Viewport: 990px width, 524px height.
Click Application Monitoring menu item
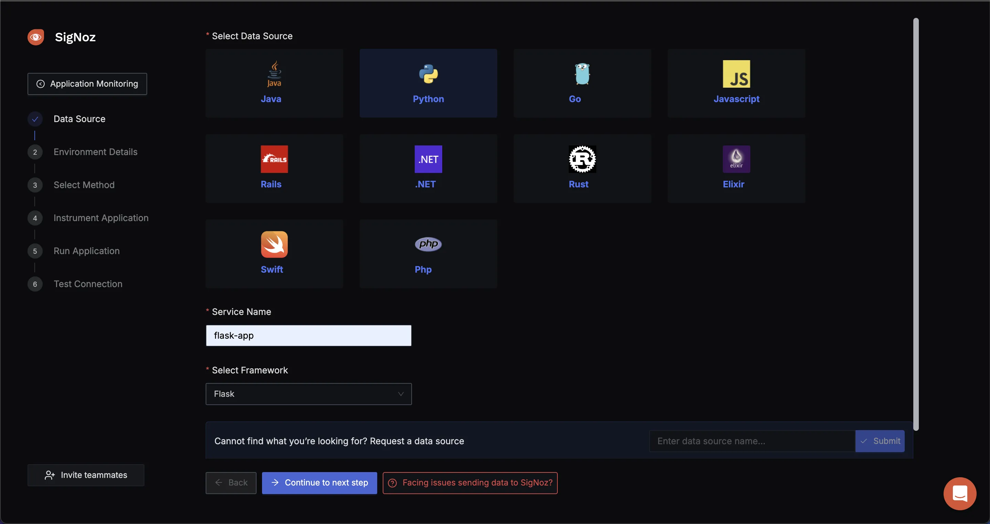(x=87, y=84)
